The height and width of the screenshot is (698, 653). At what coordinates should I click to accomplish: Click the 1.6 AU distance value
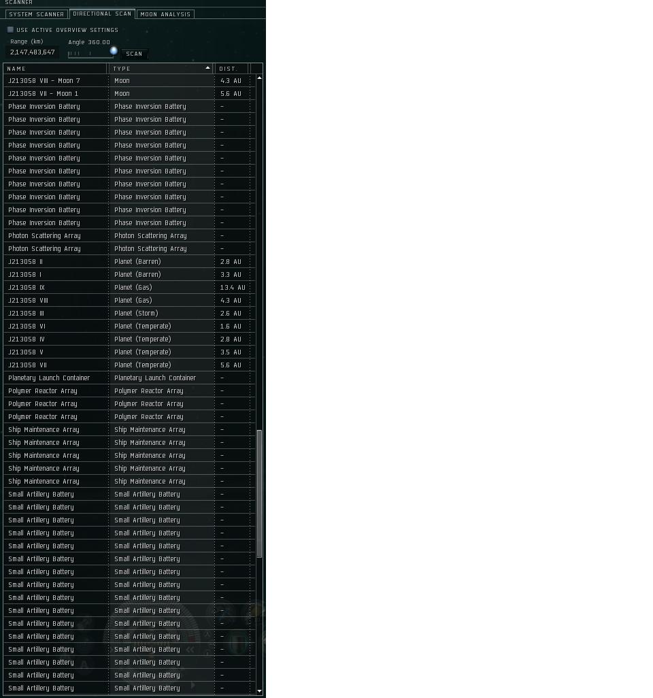(x=231, y=327)
